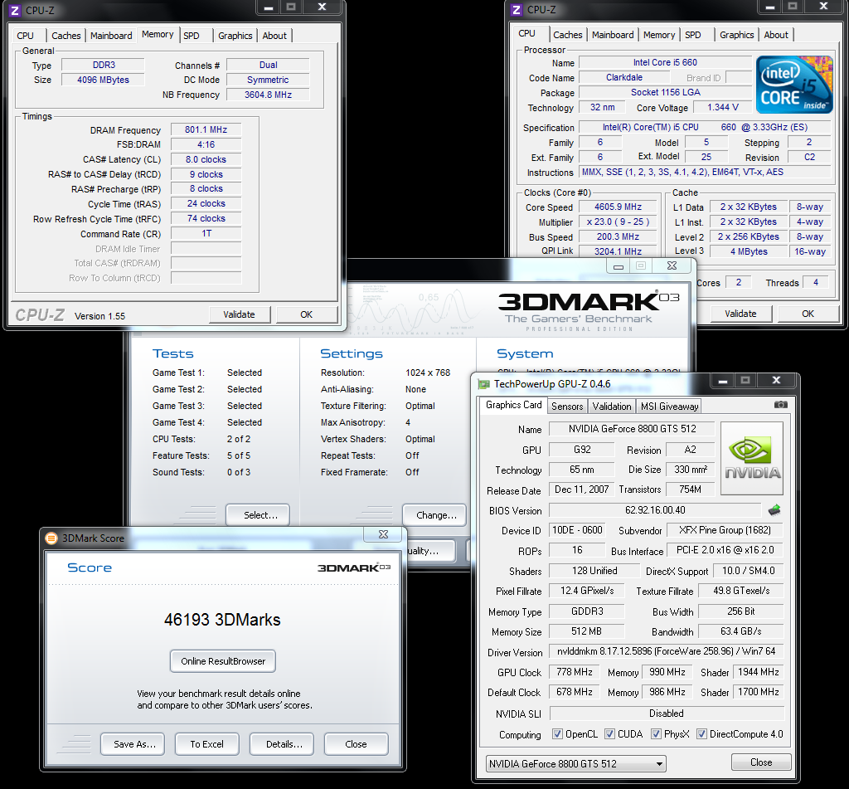Click the GPU Clock 778 MHz value
The width and height of the screenshot is (849, 789).
pyautogui.click(x=574, y=672)
